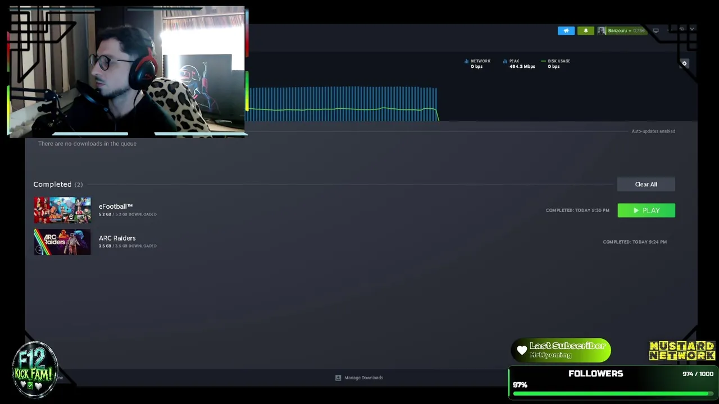Open the eFootball game thumbnail
Screen dimensions: 719x404
click(x=62, y=210)
